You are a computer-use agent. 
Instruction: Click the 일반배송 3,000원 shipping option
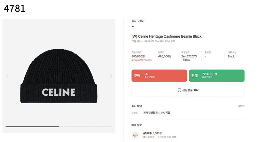tap(152, 133)
